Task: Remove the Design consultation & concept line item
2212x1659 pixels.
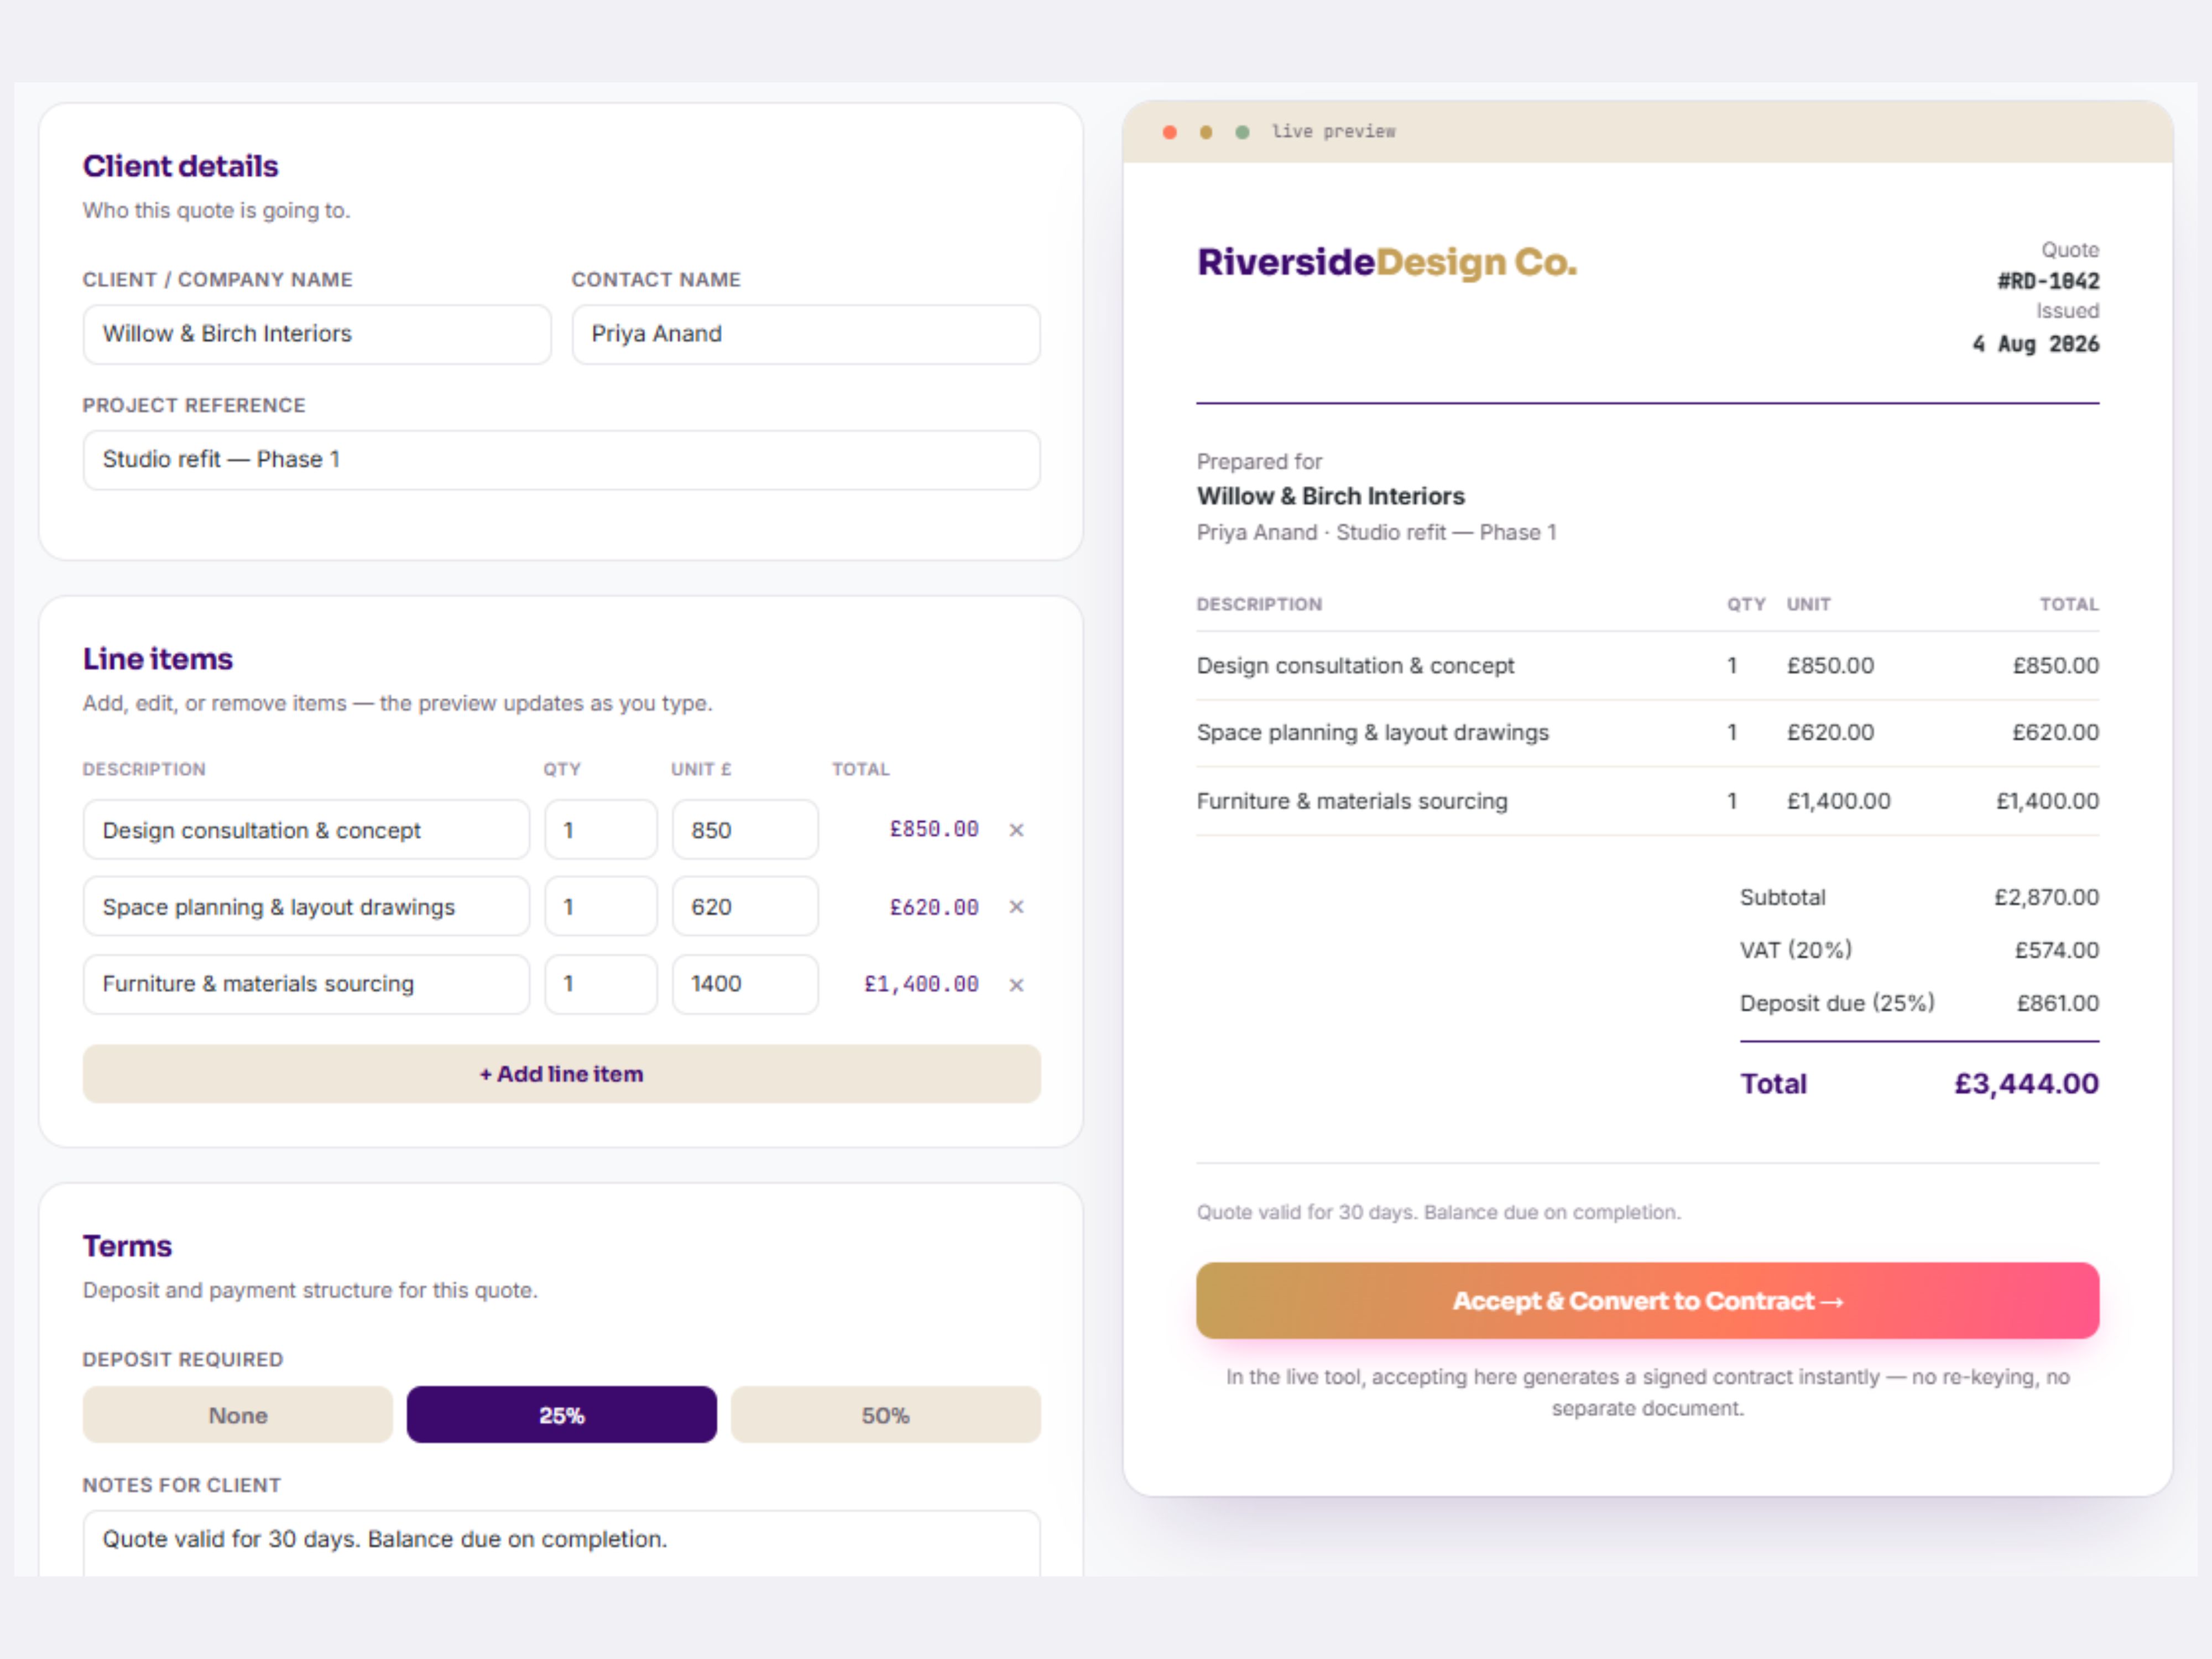Action: (x=1016, y=830)
